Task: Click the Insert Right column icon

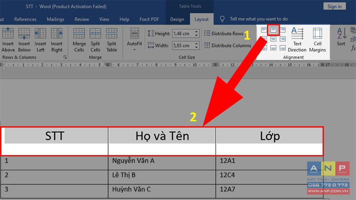Action: (x=57, y=33)
